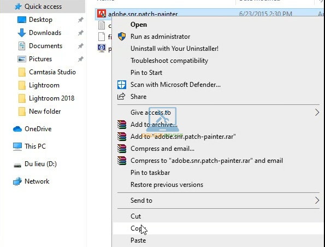Choose Uninstall with Your Uninstaller!

click(174, 49)
